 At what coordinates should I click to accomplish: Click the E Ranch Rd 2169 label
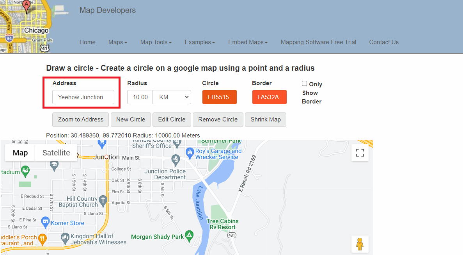(x=247, y=174)
